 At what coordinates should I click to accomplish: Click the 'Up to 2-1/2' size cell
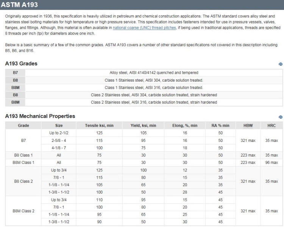[x=59, y=133]
